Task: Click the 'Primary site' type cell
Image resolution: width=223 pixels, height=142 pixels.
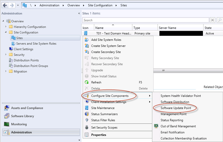Action: (x=142, y=33)
